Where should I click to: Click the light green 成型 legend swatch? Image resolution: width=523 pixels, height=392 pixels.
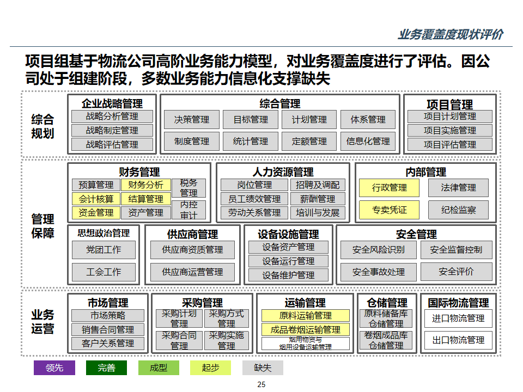pyautogui.click(x=159, y=367)
